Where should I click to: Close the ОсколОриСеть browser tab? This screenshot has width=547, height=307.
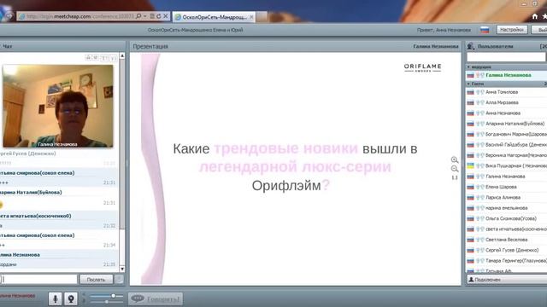(251, 17)
